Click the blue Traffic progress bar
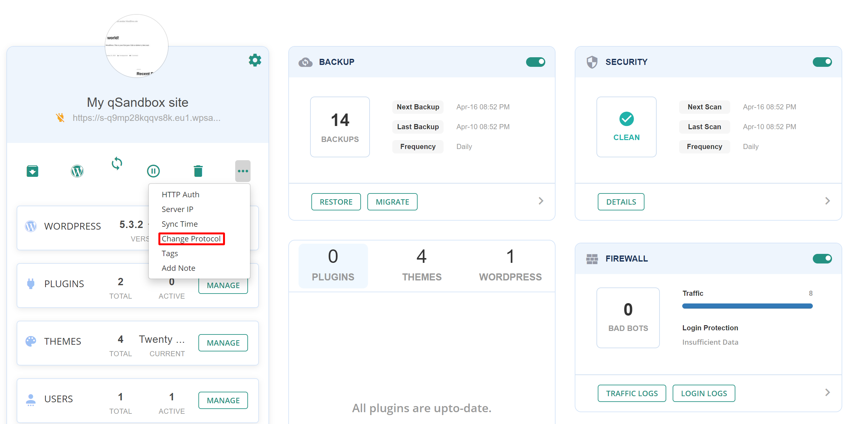The image size is (848, 424). 747,306
